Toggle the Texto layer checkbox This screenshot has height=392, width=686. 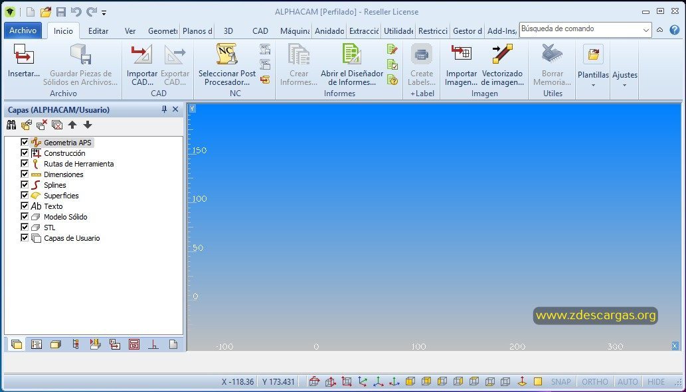25,206
